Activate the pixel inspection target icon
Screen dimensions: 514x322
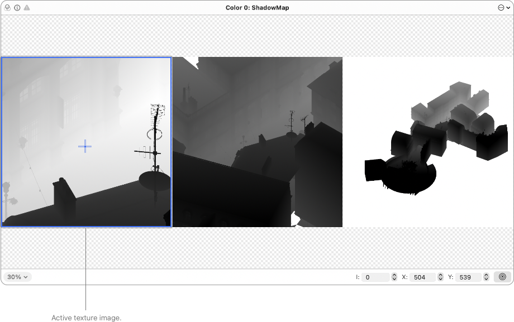[x=501, y=276]
